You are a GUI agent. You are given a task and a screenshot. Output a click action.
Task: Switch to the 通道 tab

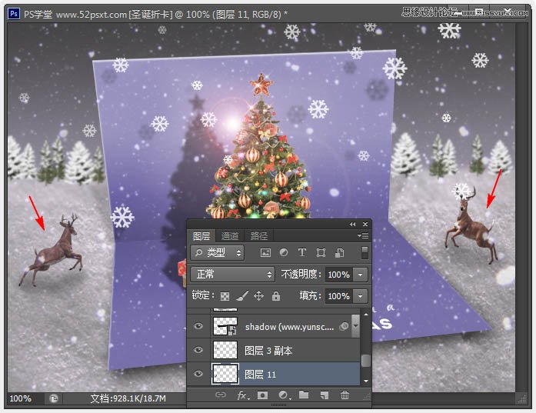point(230,236)
